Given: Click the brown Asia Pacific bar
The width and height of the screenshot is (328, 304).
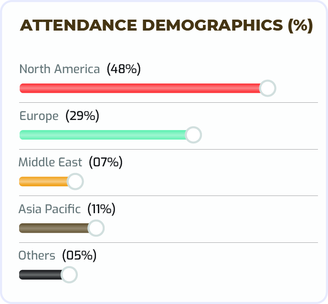Looking at the screenshot, I should coord(53,228).
